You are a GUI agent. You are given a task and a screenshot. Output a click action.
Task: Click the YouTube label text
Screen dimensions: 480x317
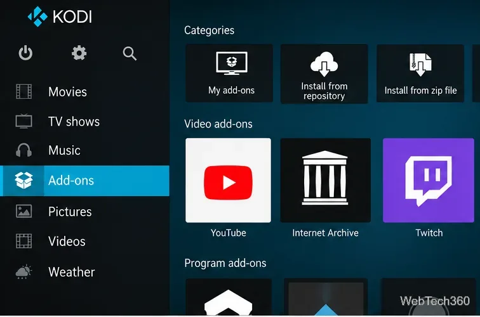pyautogui.click(x=229, y=233)
